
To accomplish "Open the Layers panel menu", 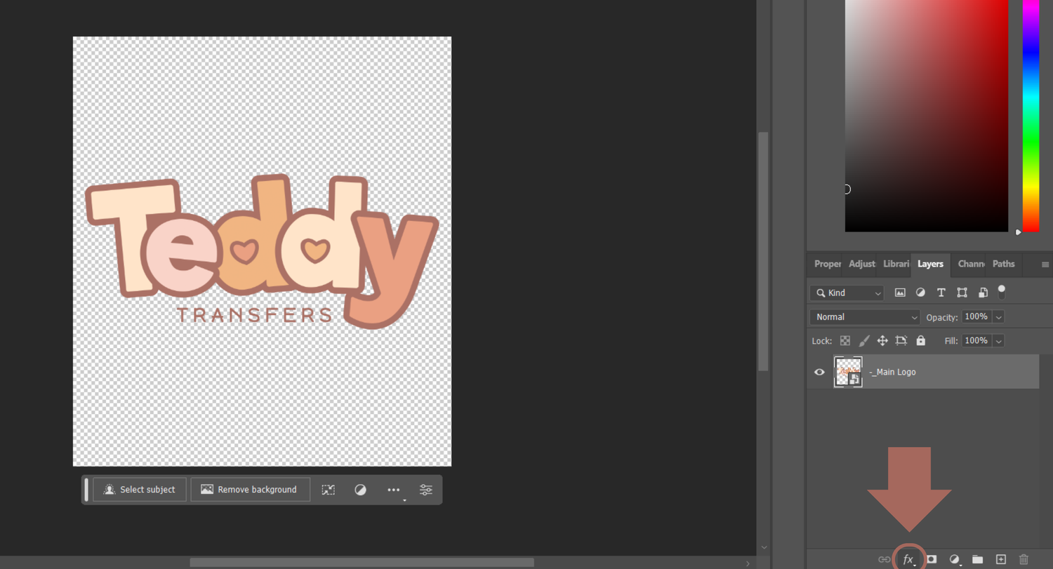I will click(x=1045, y=265).
